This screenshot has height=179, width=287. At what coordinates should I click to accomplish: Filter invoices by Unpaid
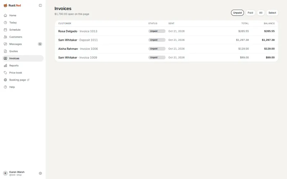[x=237, y=13]
